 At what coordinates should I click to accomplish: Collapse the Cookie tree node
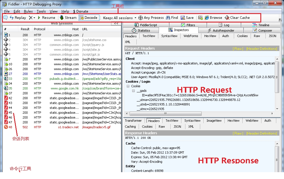coord(128,86)
